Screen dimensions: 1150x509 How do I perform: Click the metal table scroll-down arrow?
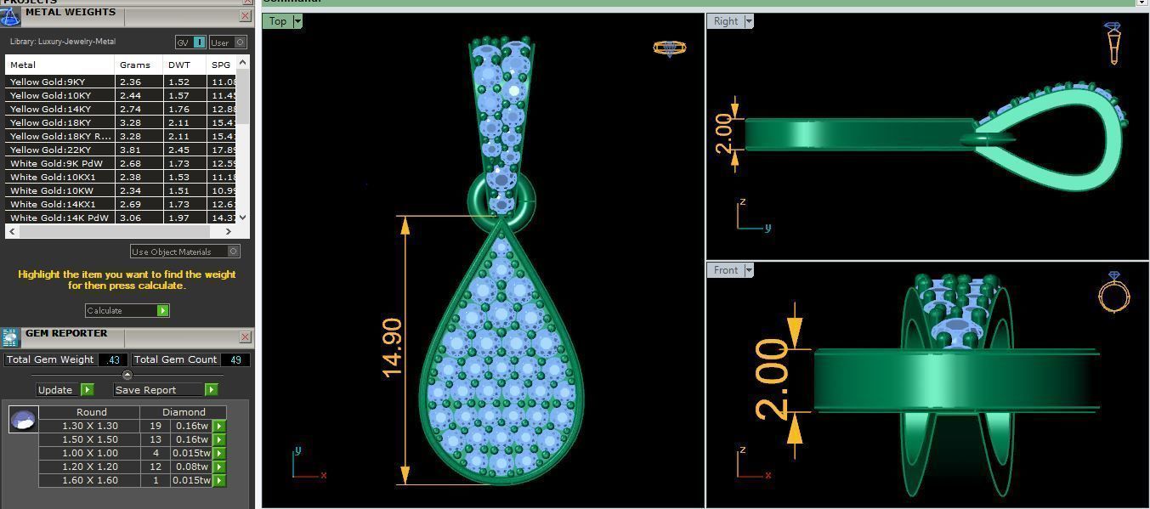(x=243, y=218)
